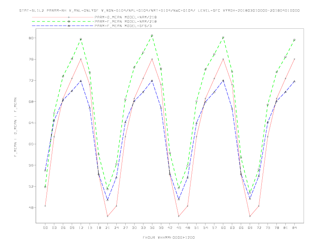Click the x-axis tick label 12
This screenshot has width=321, height=248.
(x=81, y=228)
